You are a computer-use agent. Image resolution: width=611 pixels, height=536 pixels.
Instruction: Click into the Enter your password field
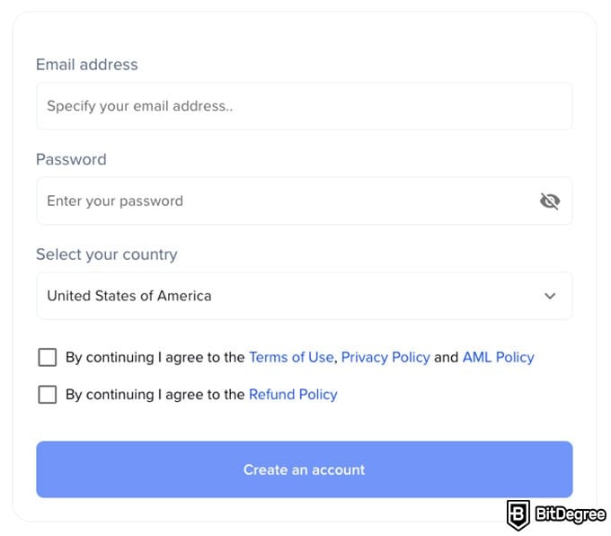click(x=279, y=201)
